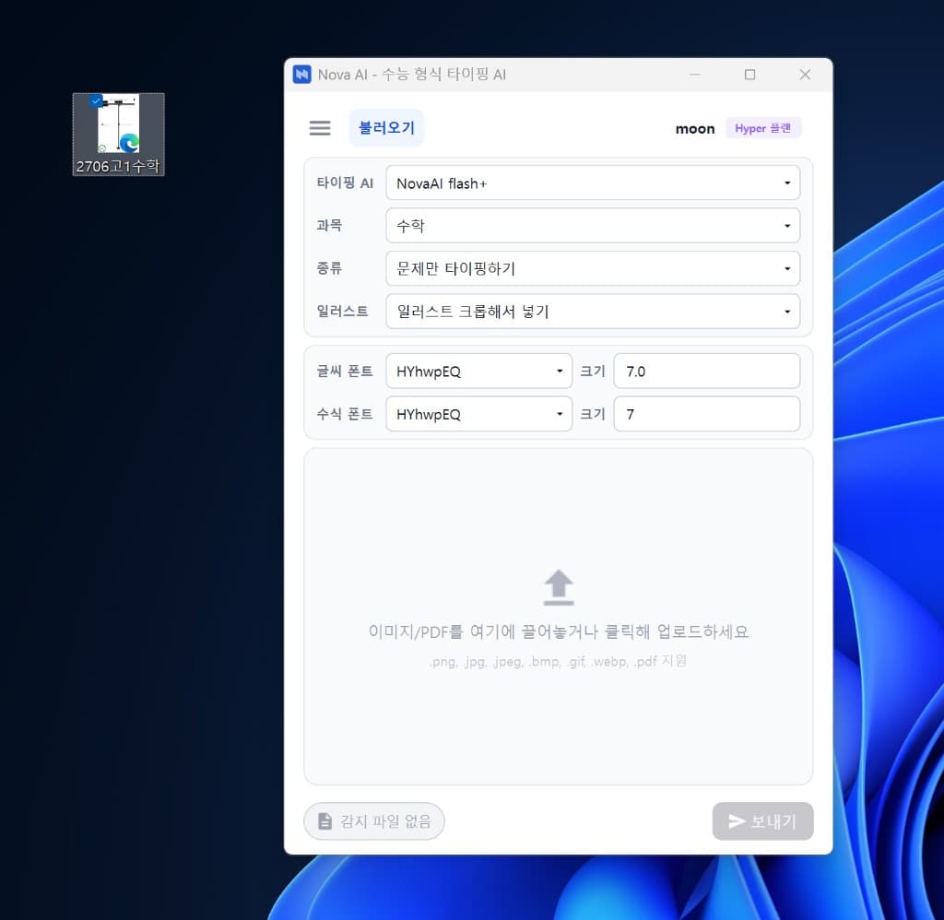Minimize the Nova AI window

(695, 75)
